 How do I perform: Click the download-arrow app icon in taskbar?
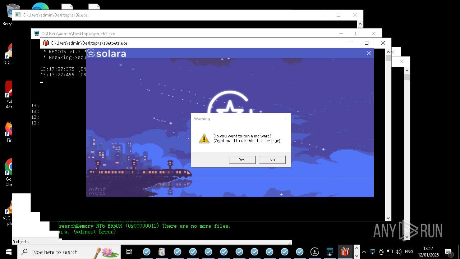[x=314, y=252]
